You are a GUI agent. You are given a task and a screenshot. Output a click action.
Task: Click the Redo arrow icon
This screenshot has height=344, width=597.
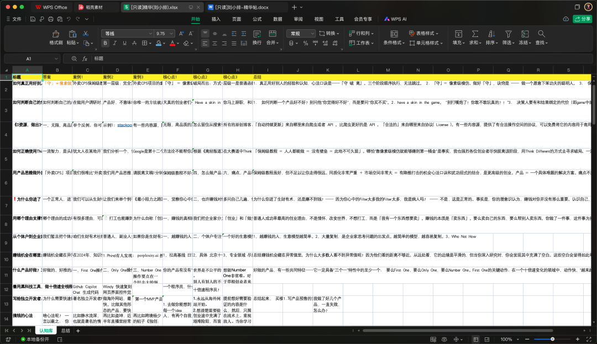[x=78, y=19]
